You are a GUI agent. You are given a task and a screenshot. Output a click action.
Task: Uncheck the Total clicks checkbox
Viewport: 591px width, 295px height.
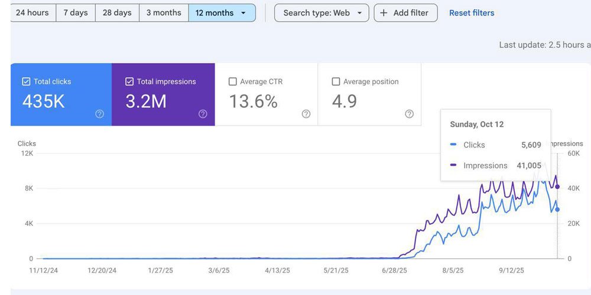(26, 81)
